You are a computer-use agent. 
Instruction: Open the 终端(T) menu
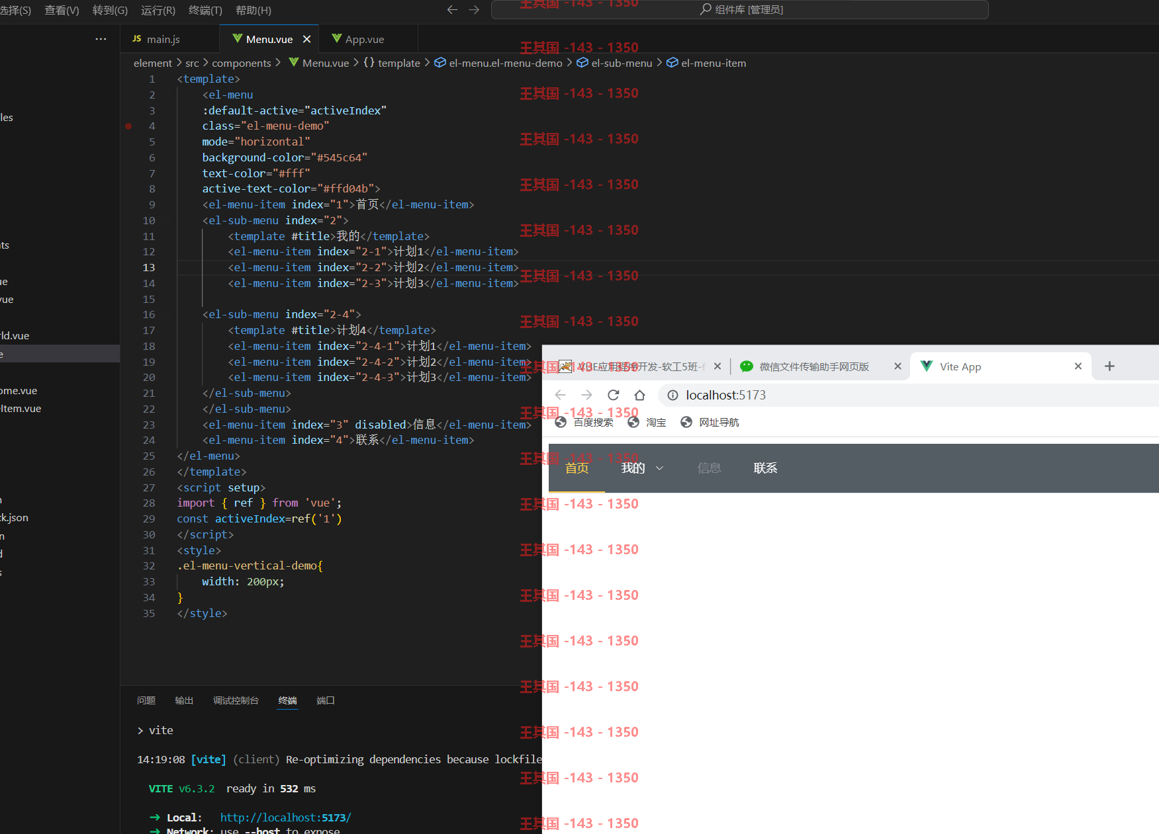coord(205,10)
